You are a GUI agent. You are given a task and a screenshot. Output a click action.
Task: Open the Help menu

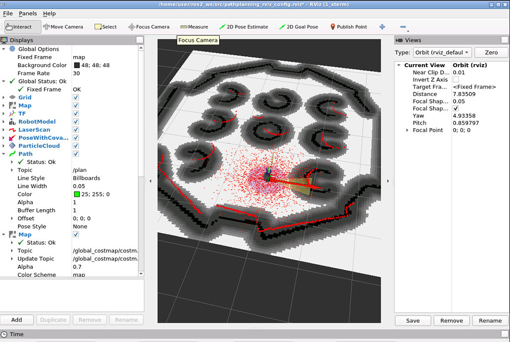click(x=49, y=13)
